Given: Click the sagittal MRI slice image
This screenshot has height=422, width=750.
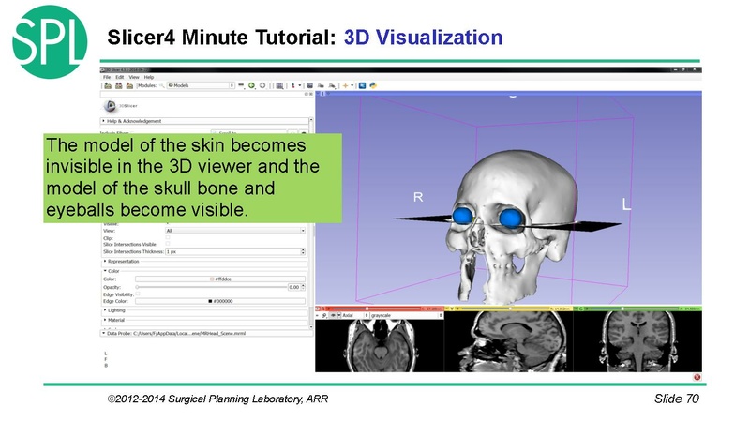Looking at the screenshot, I should tap(509, 341).
